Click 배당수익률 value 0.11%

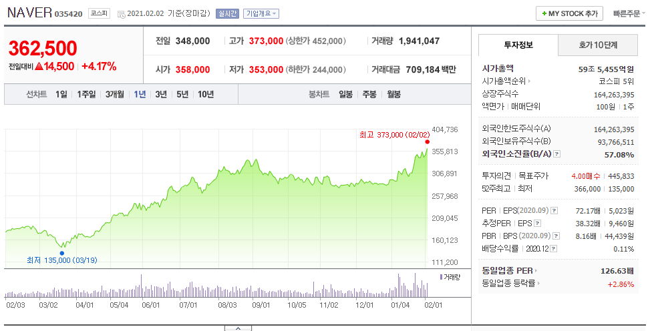point(624,249)
